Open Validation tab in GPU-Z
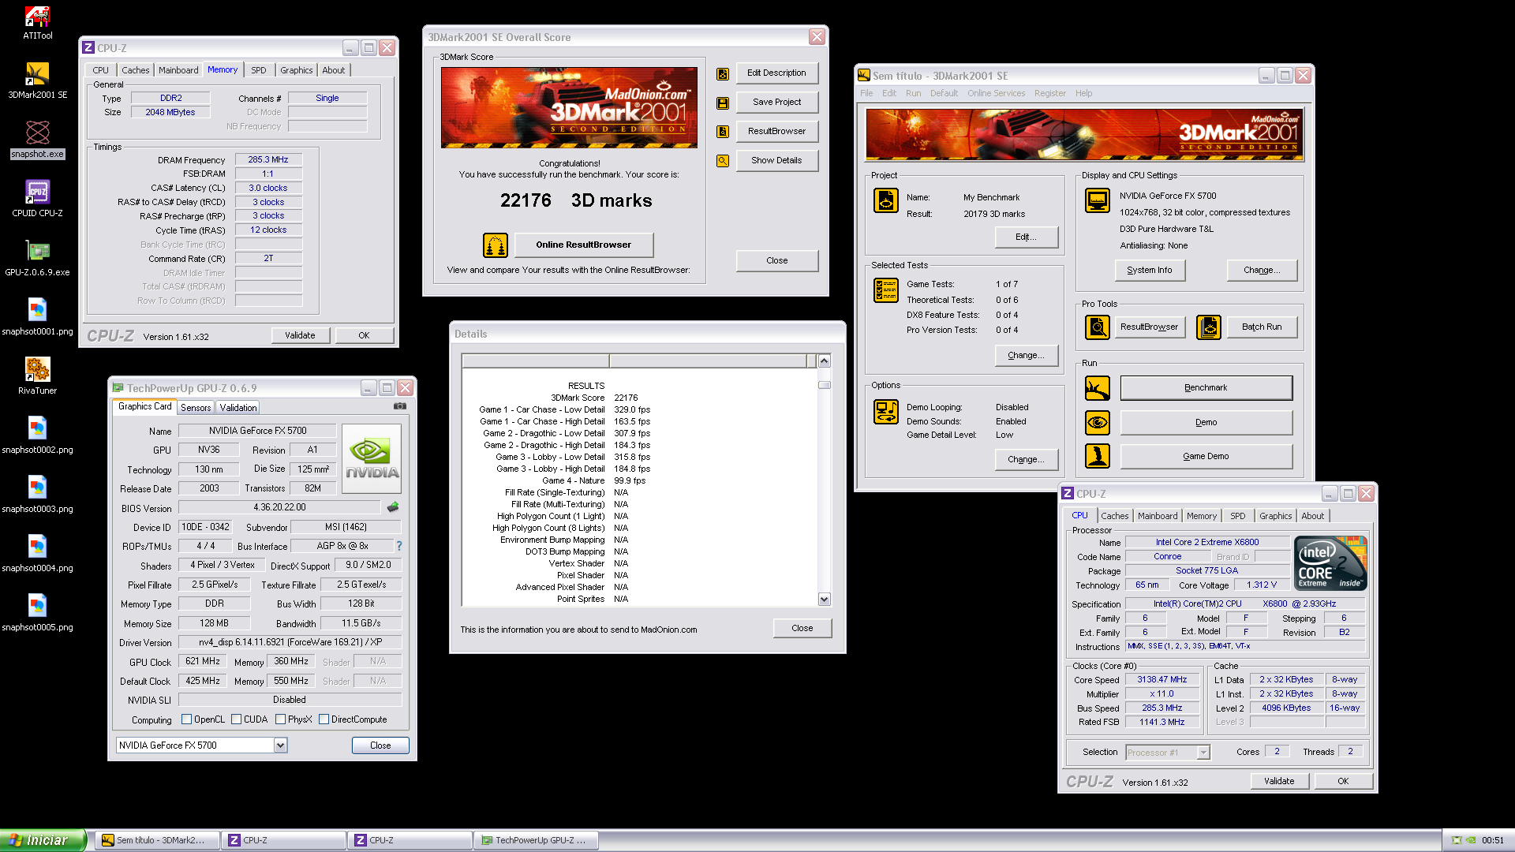Viewport: 1515px width, 852px height. pos(238,408)
